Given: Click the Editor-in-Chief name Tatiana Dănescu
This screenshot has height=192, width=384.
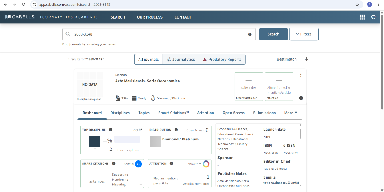Looking at the screenshot, I should click(275, 169).
